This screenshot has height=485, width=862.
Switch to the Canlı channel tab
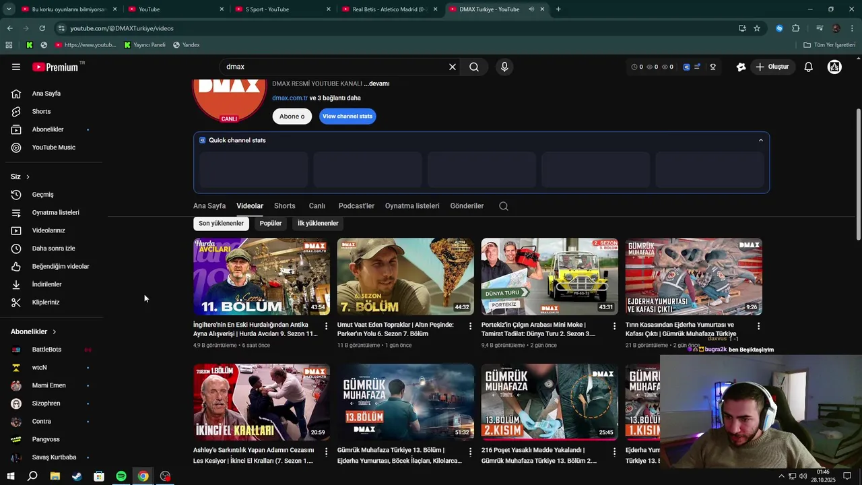click(317, 206)
